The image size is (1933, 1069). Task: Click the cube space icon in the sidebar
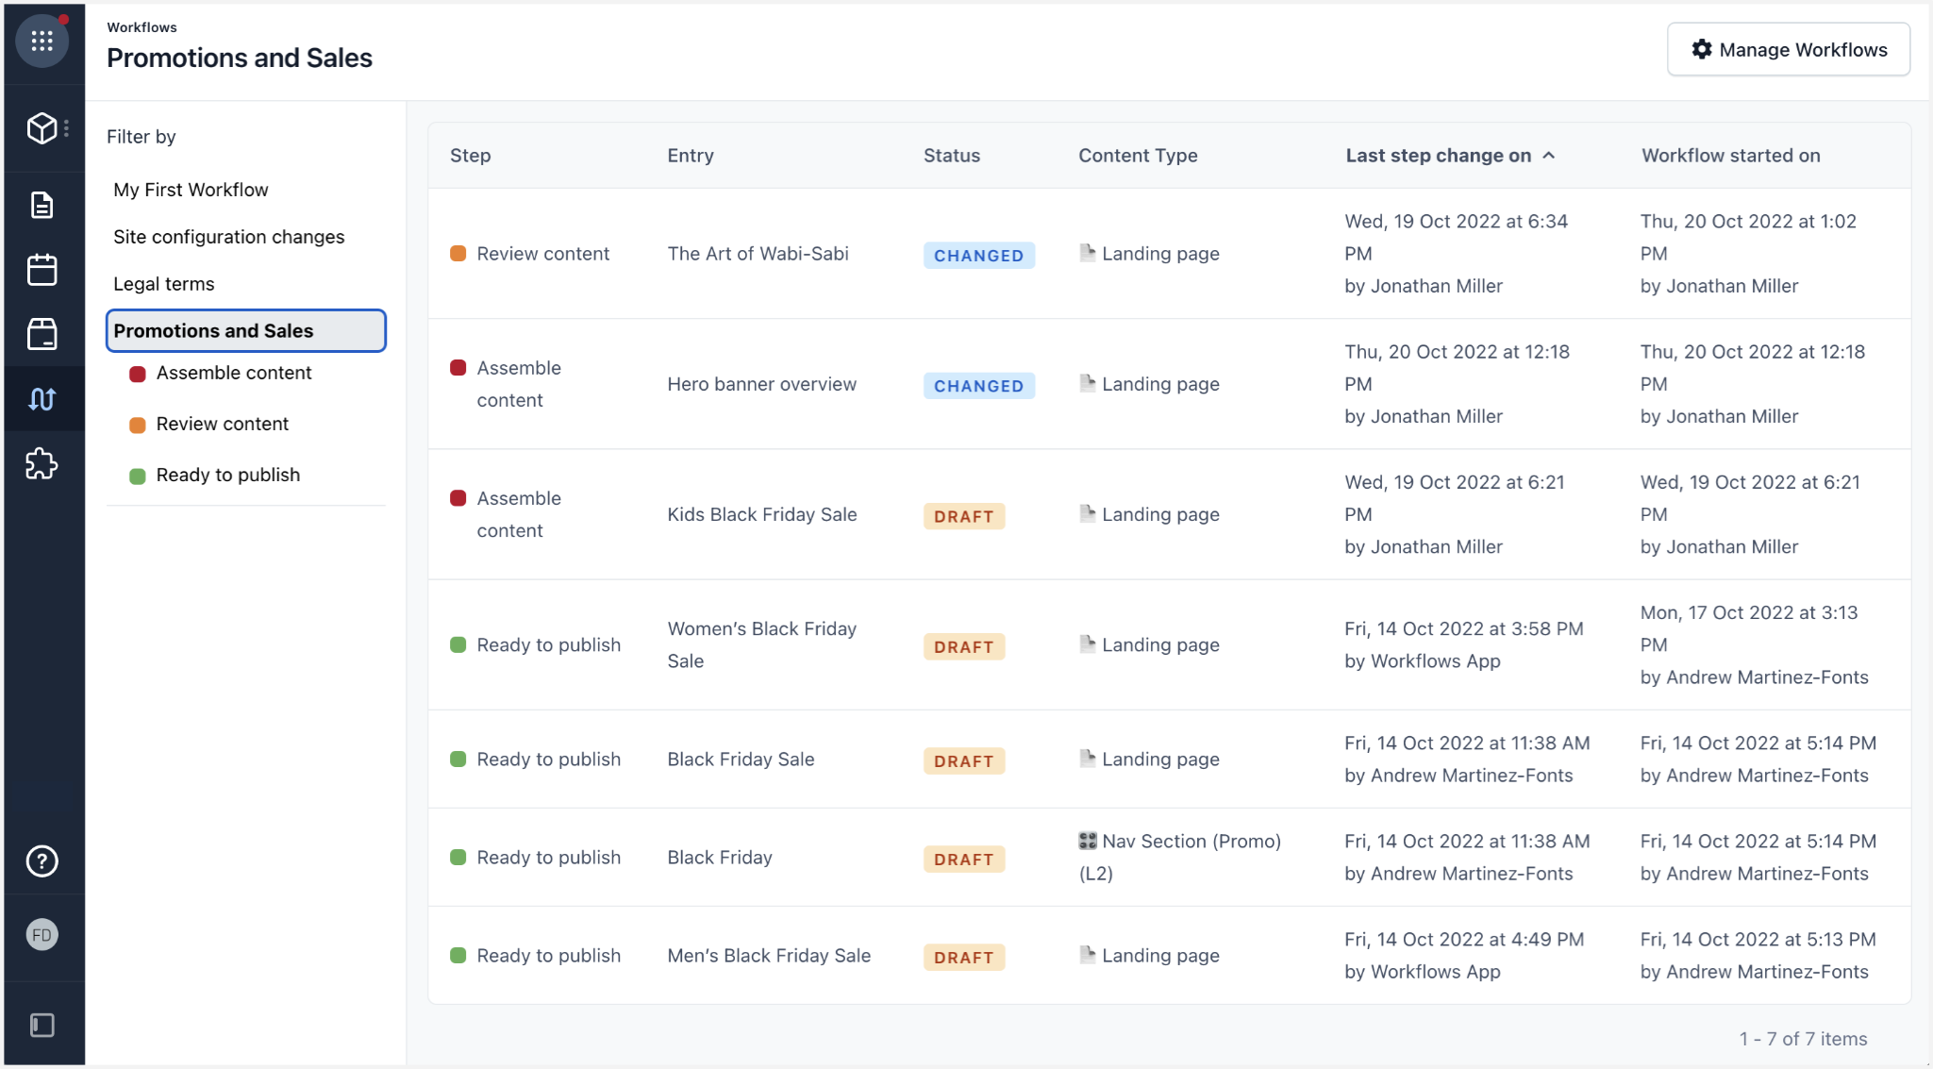(x=42, y=128)
